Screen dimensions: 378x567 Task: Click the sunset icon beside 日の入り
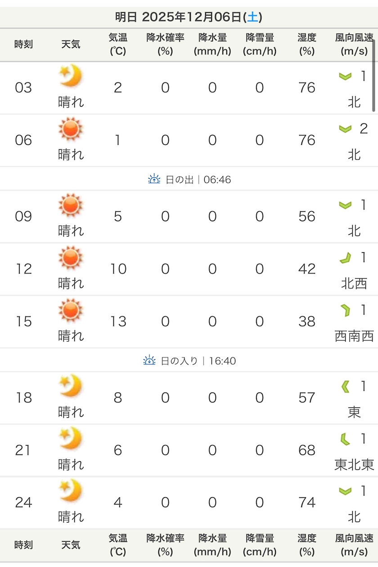coord(149,361)
